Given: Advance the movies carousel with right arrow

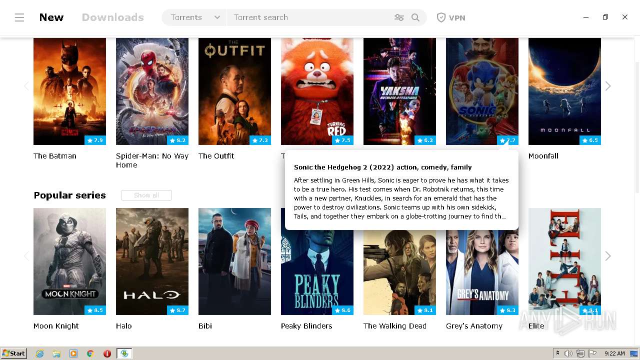Looking at the screenshot, I should (608, 86).
